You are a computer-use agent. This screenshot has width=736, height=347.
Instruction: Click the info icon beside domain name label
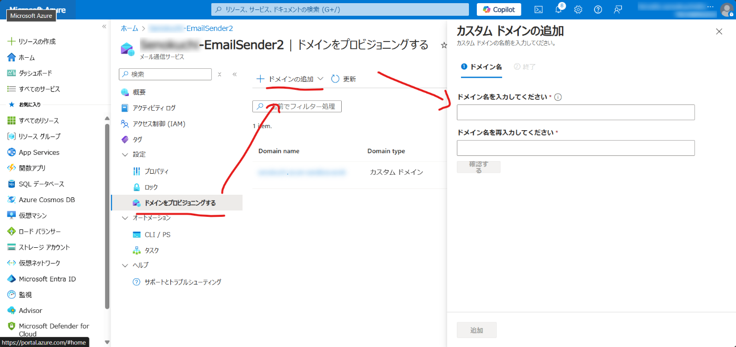(x=558, y=97)
